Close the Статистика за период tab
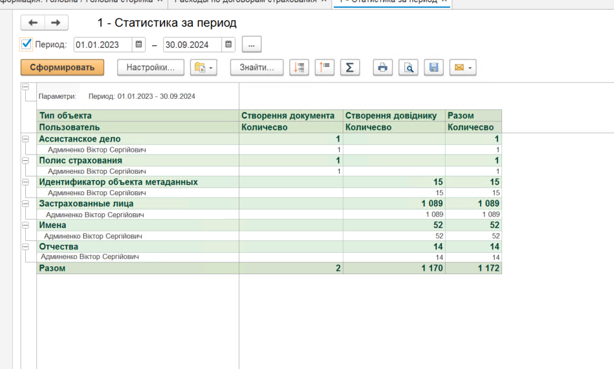 [x=444, y=1]
